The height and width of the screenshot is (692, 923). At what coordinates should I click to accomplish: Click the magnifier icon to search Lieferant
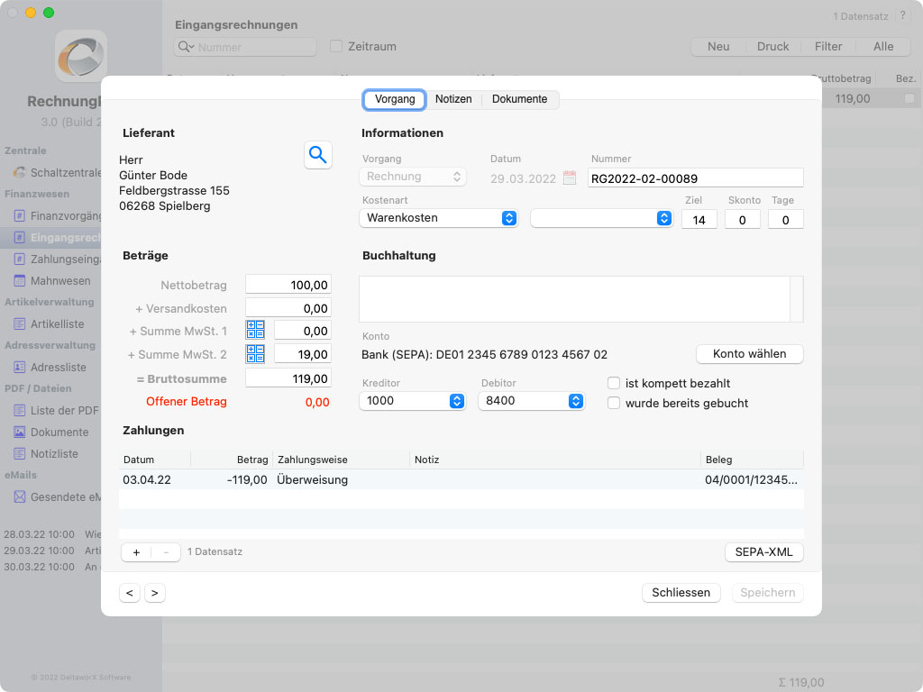coord(317,155)
